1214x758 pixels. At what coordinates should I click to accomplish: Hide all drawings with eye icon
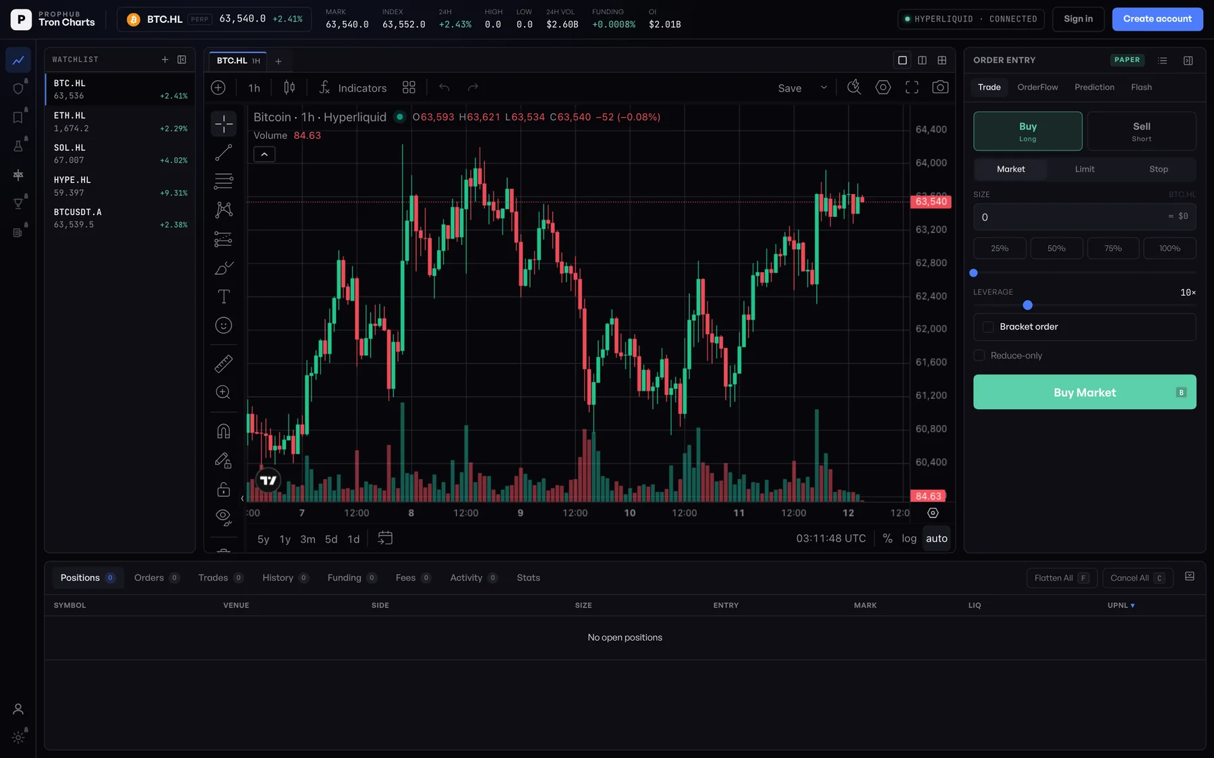(x=223, y=517)
